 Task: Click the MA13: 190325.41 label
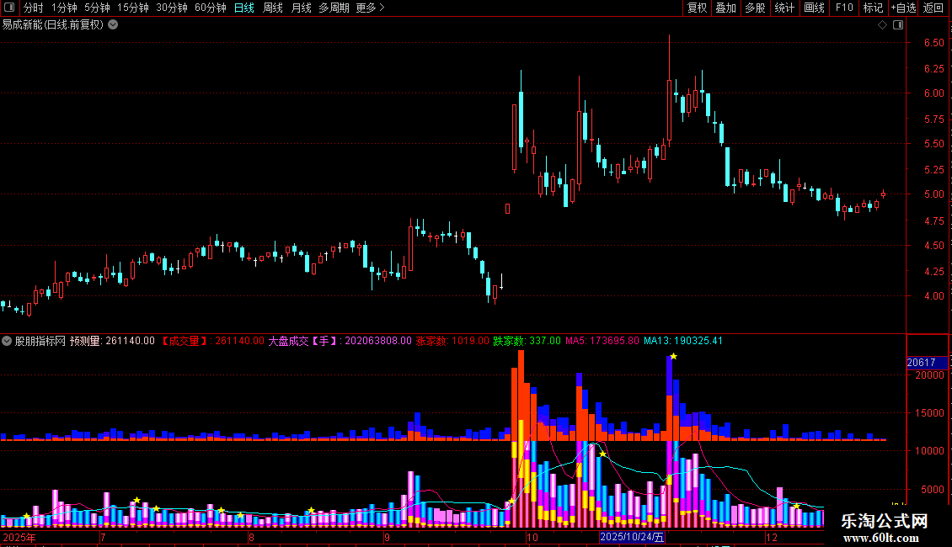683,341
